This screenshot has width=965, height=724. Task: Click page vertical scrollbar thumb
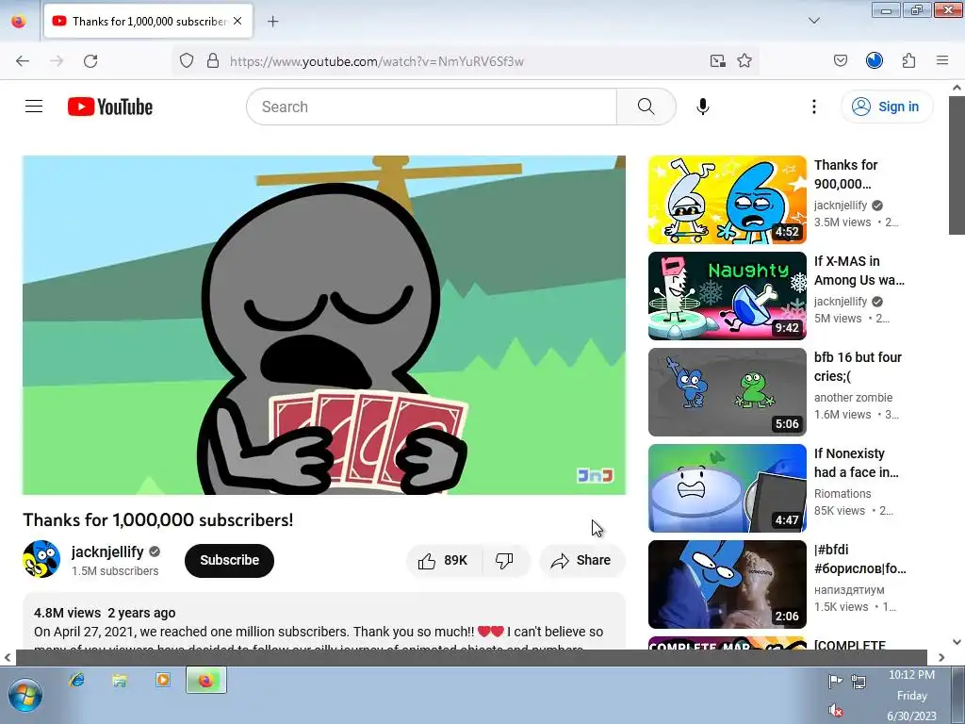pyautogui.click(x=957, y=166)
